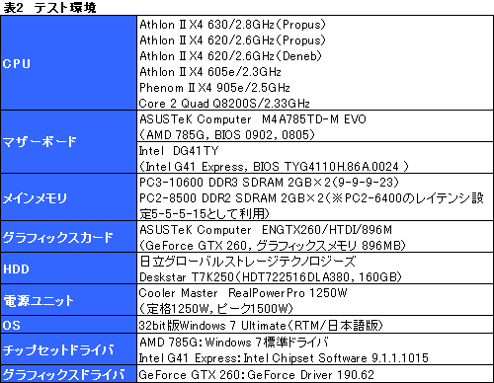Select the 電源ユニット header cell
Viewport: 494px width, 383px height.
(68, 300)
